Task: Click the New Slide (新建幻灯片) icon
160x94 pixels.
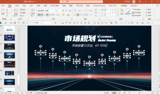Action: coord(16,11)
